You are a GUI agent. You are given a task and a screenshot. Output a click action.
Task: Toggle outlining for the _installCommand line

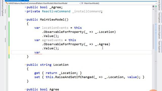click(25, 11)
